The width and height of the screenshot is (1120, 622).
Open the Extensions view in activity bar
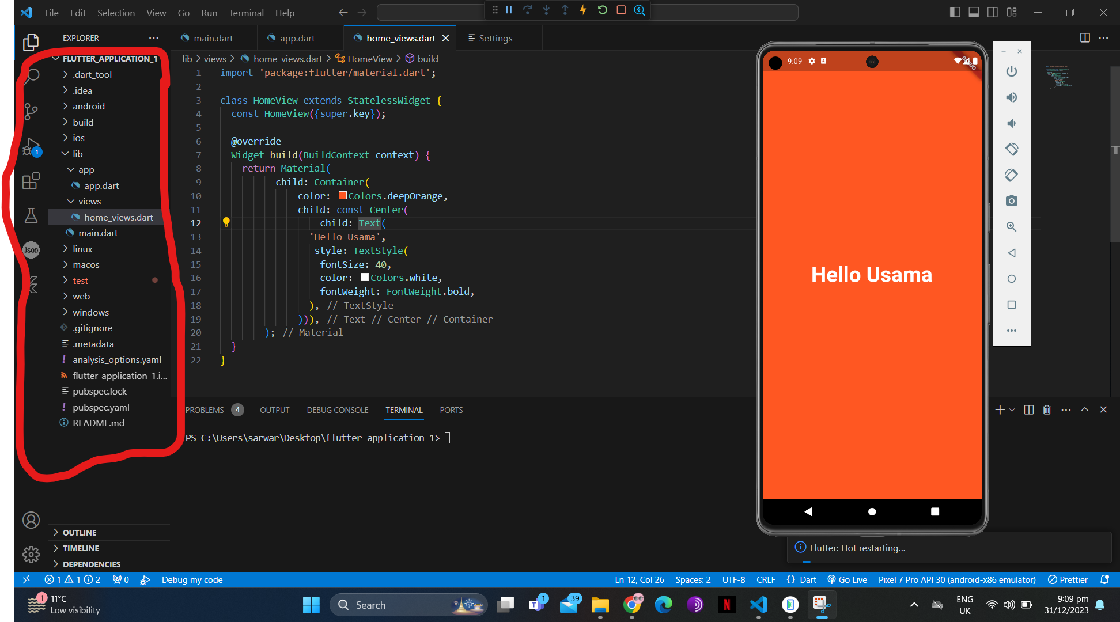coord(31,181)
